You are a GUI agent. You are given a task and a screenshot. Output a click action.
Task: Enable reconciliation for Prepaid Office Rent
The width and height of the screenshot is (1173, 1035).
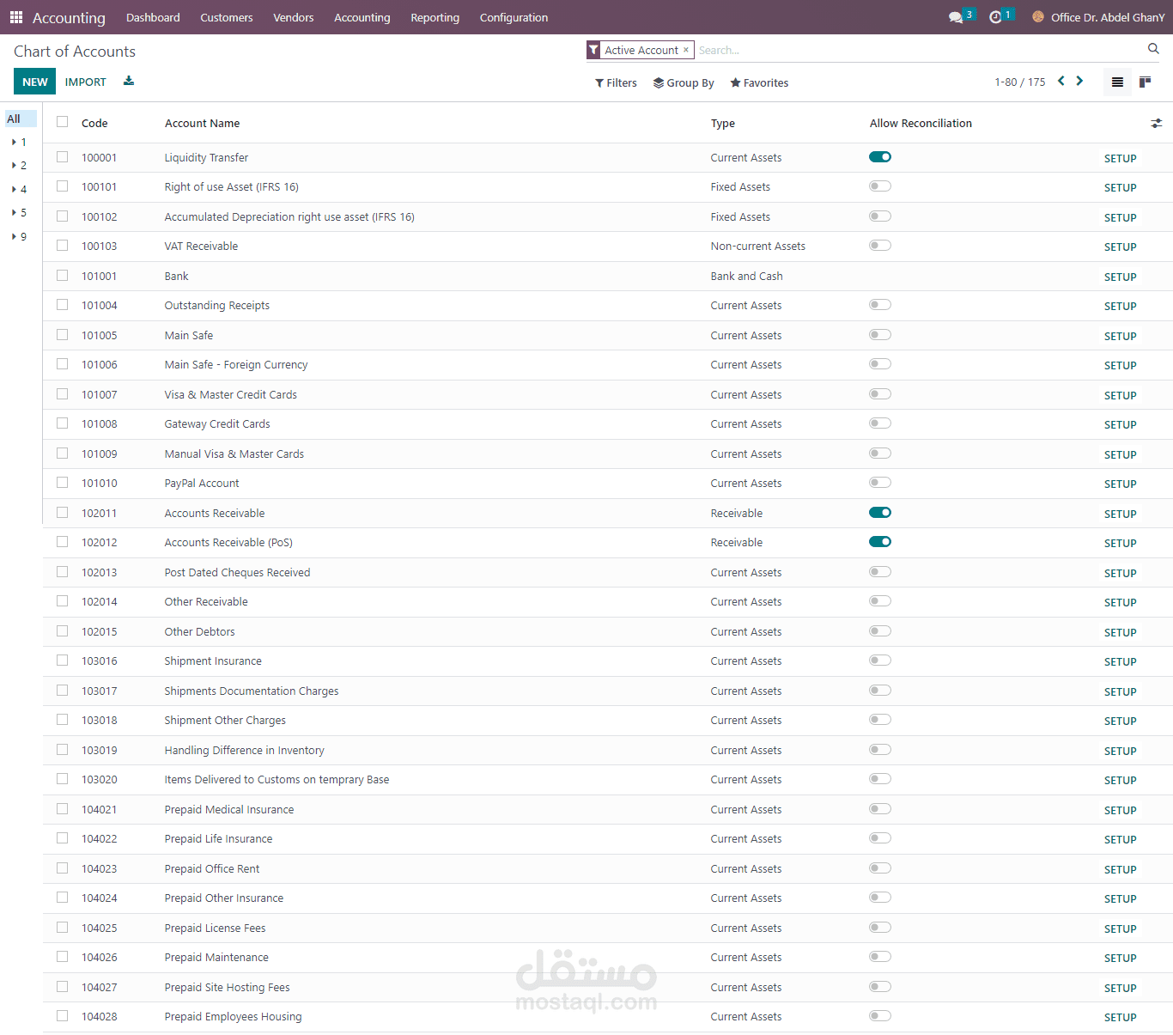pos(880,868)
